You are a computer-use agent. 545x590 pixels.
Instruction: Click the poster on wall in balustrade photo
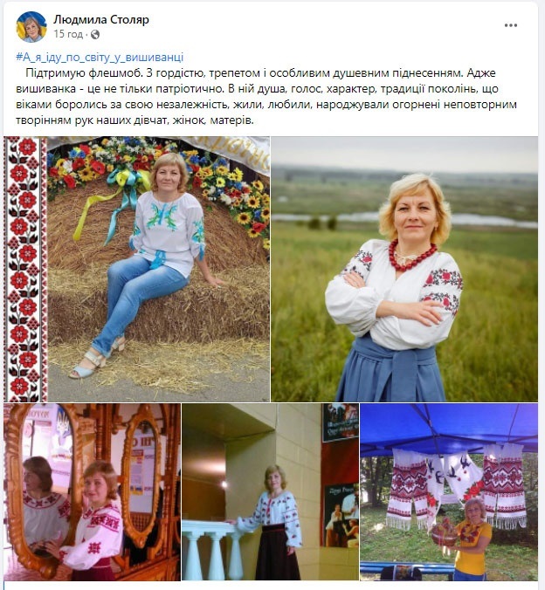341,515
